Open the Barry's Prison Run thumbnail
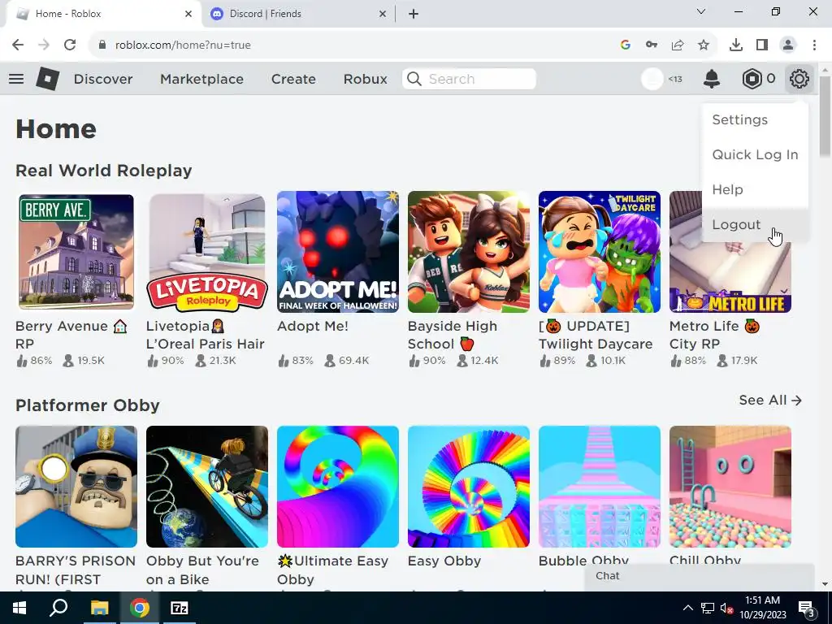832x624 pixels. (x=76, y=487)
